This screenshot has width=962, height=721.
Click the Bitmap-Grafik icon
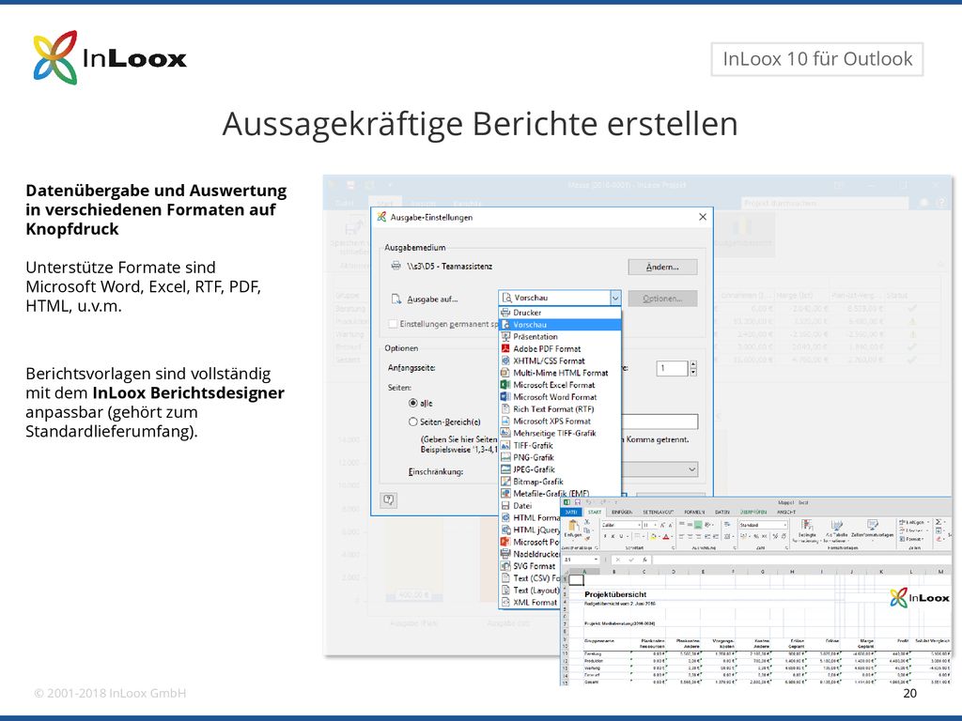pyautogui.click(x=505, y=482)
